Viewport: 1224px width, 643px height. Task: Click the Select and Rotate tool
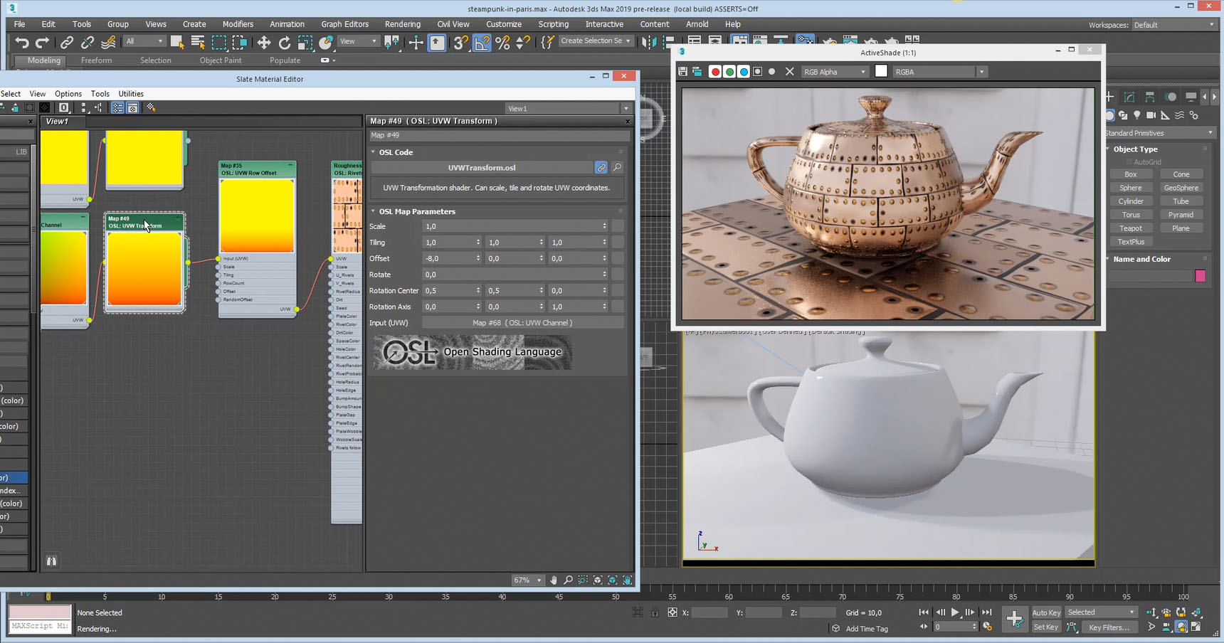tap(284, 43)
